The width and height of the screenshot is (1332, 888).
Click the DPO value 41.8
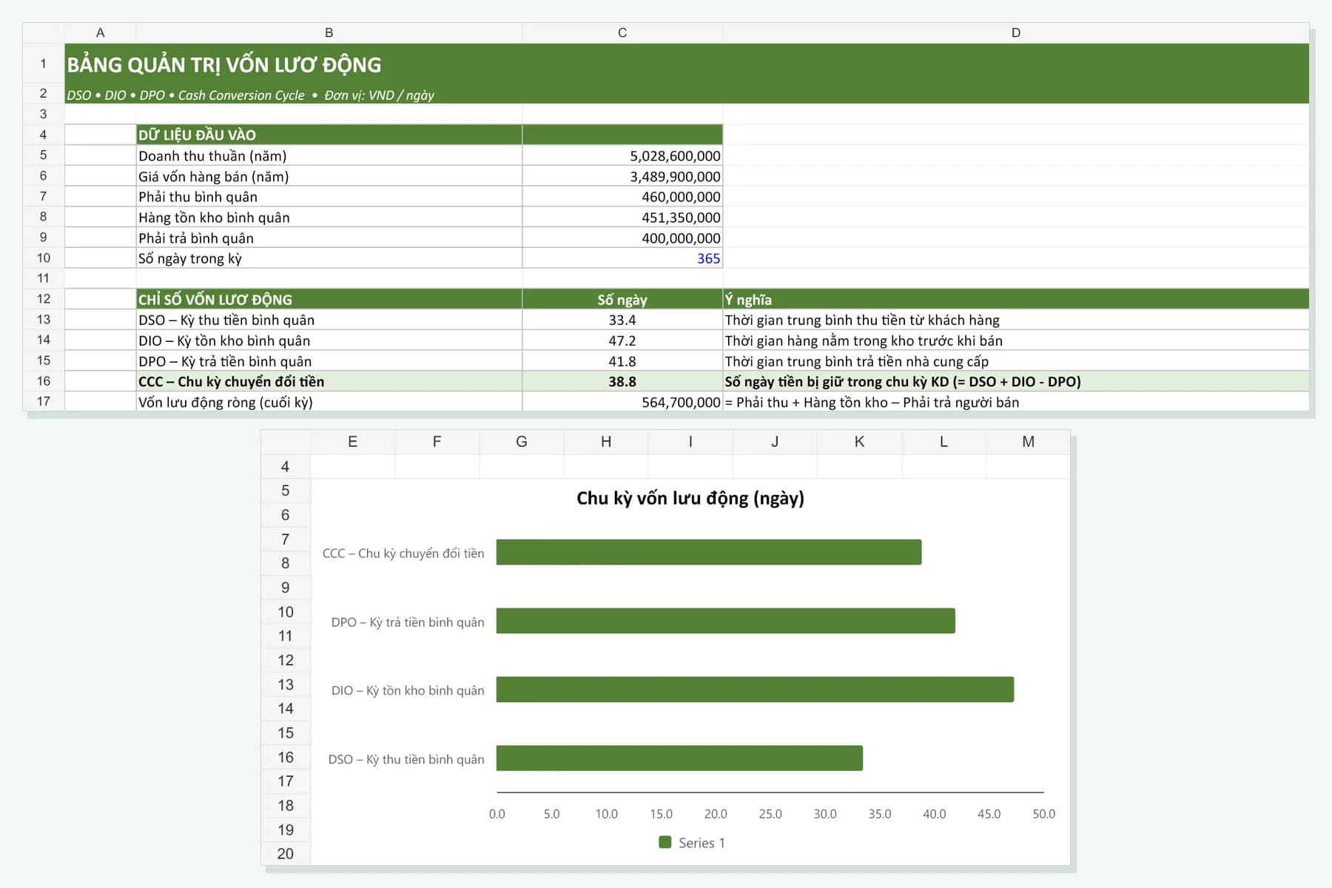(x=622, y=361)
